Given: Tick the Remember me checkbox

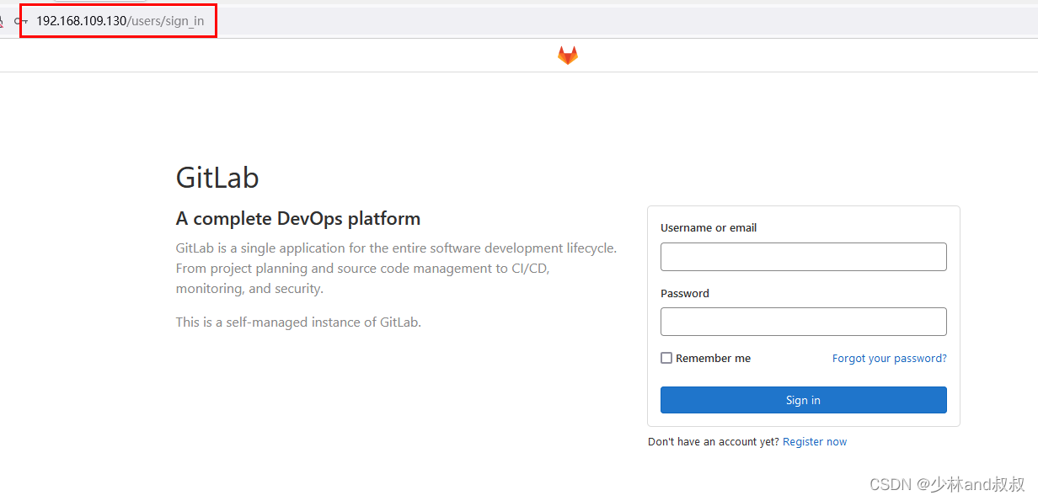Looking at the screenshot, I should pos(666,358).
